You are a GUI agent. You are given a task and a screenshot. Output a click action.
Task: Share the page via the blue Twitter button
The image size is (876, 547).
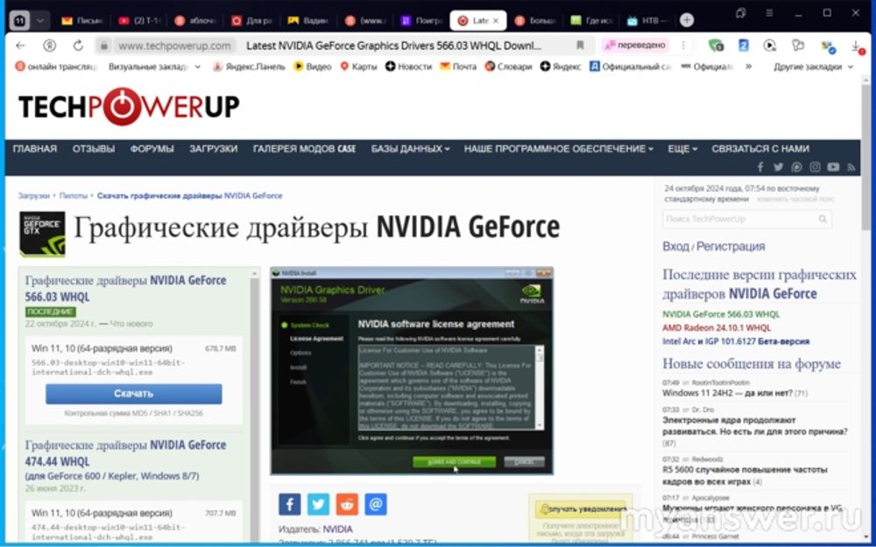pos(318,504)
